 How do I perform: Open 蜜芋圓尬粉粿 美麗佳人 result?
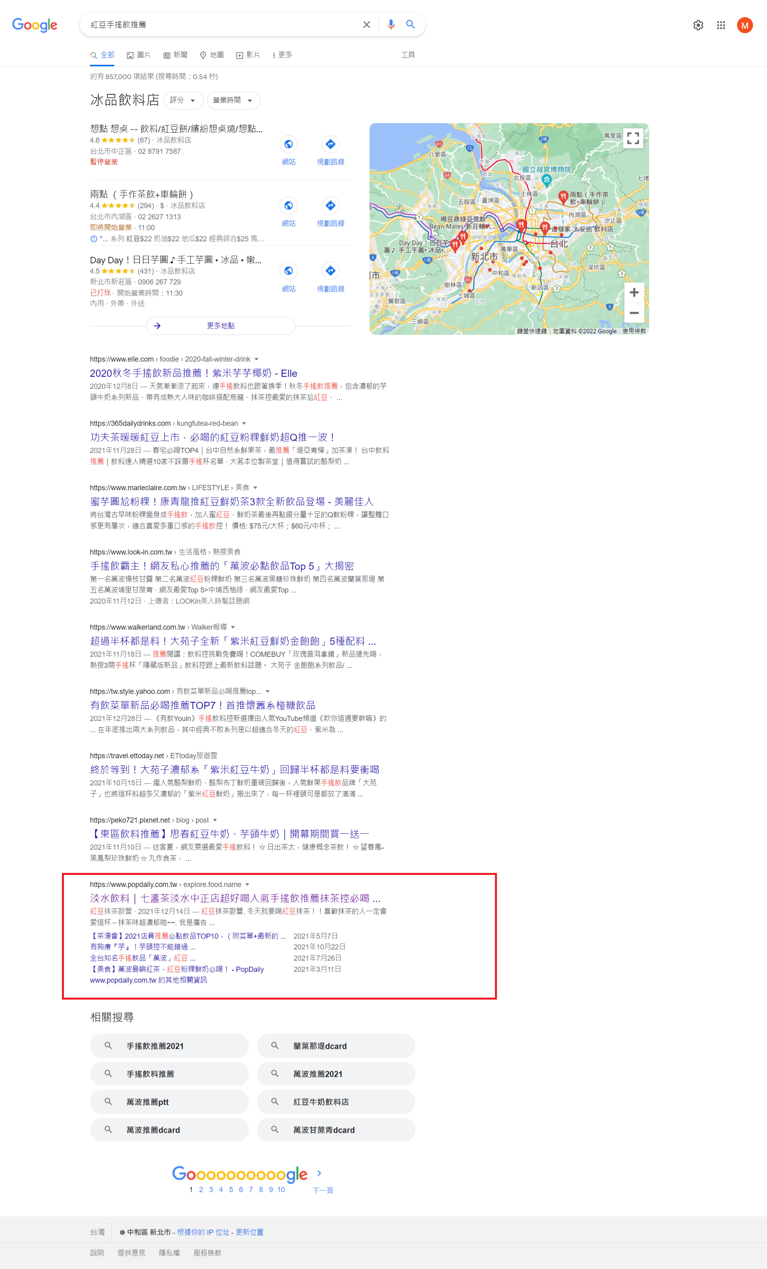pyautogui.click(x=232, y=502)
